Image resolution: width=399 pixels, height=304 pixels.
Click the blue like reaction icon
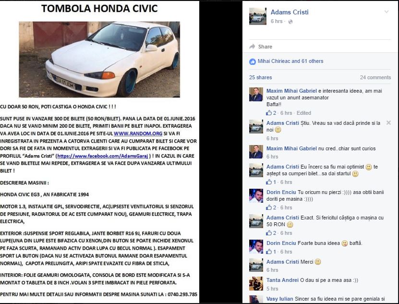253,61
